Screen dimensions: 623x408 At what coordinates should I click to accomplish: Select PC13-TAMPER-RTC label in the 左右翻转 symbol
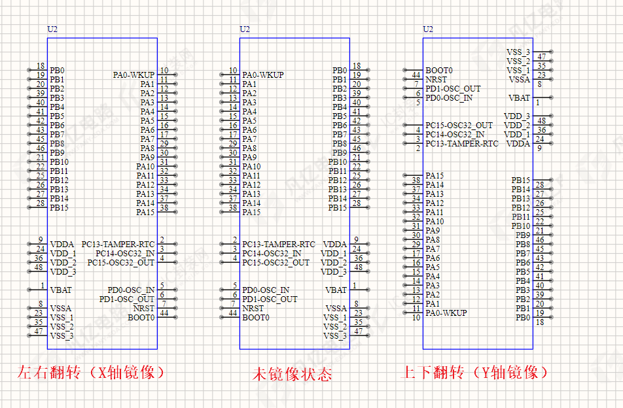(x=118, y=245)
